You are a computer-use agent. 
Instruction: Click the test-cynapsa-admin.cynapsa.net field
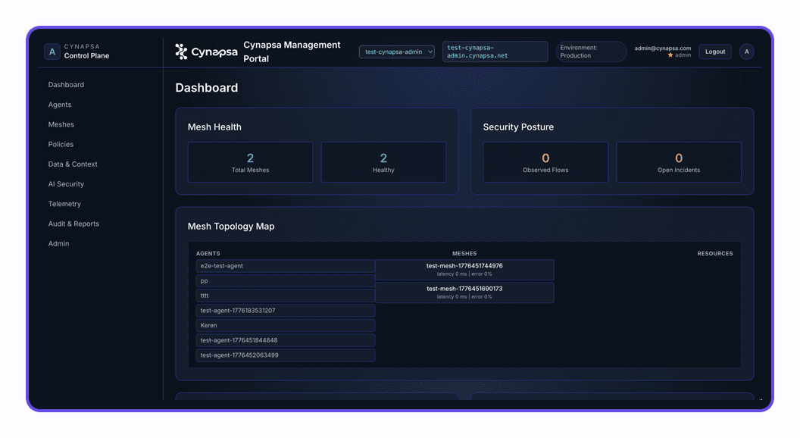point(495,52)
